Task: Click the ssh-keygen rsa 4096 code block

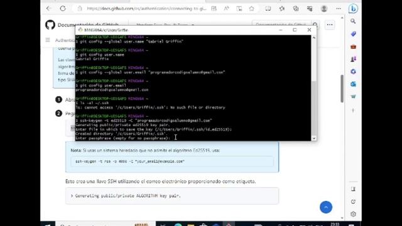Action: [x=172, y=161]
